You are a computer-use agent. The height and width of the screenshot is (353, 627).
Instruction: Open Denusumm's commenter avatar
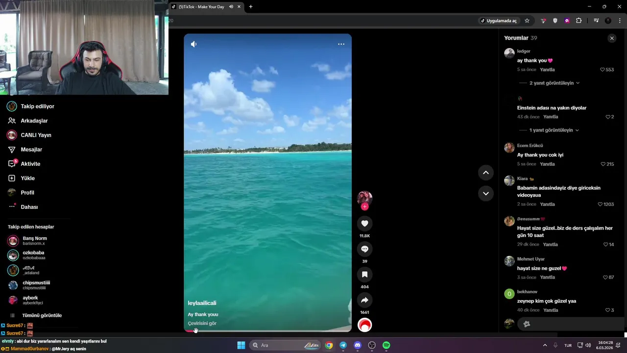click(x=509, y=221)
